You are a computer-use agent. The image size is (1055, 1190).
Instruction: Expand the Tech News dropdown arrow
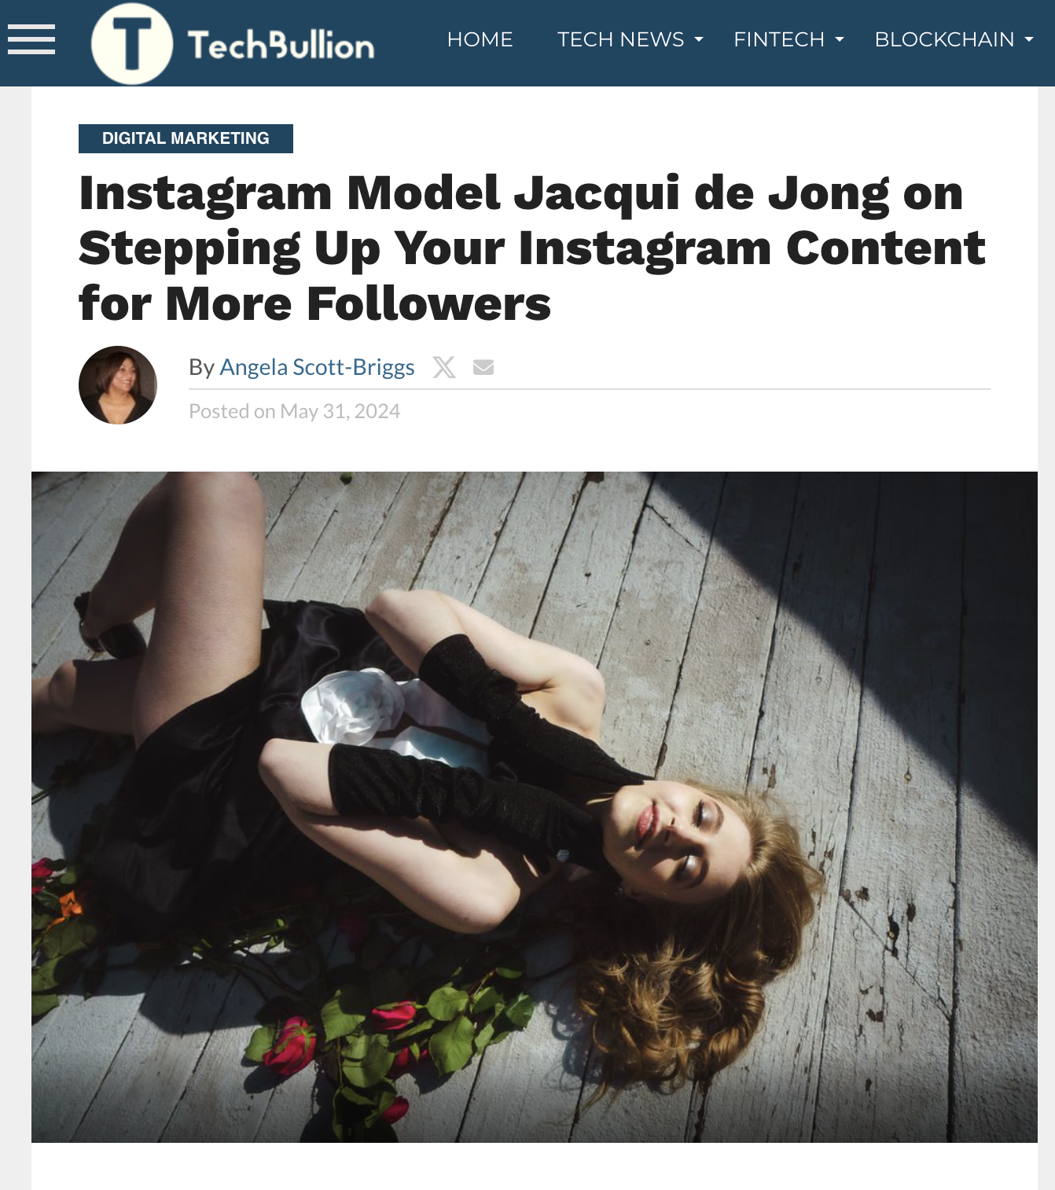coord(699,39)
